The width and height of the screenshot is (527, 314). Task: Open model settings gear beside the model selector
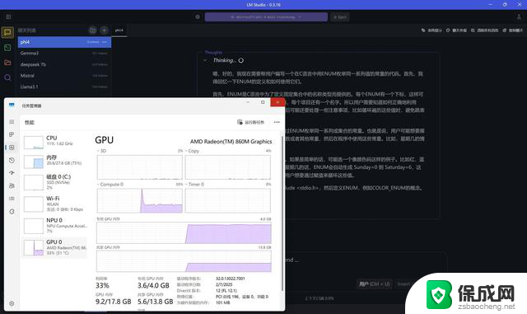pos(198,16)
